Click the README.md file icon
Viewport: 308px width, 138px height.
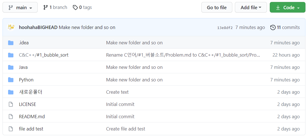[x=11, y=117]
